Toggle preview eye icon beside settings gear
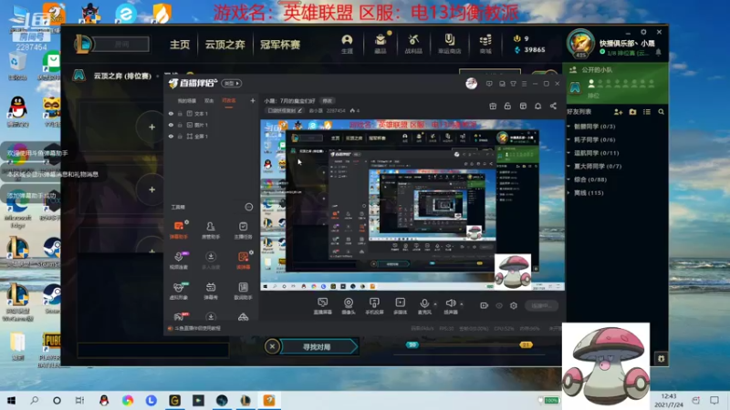The image size is (730, 410). click(x=499, y=305)
